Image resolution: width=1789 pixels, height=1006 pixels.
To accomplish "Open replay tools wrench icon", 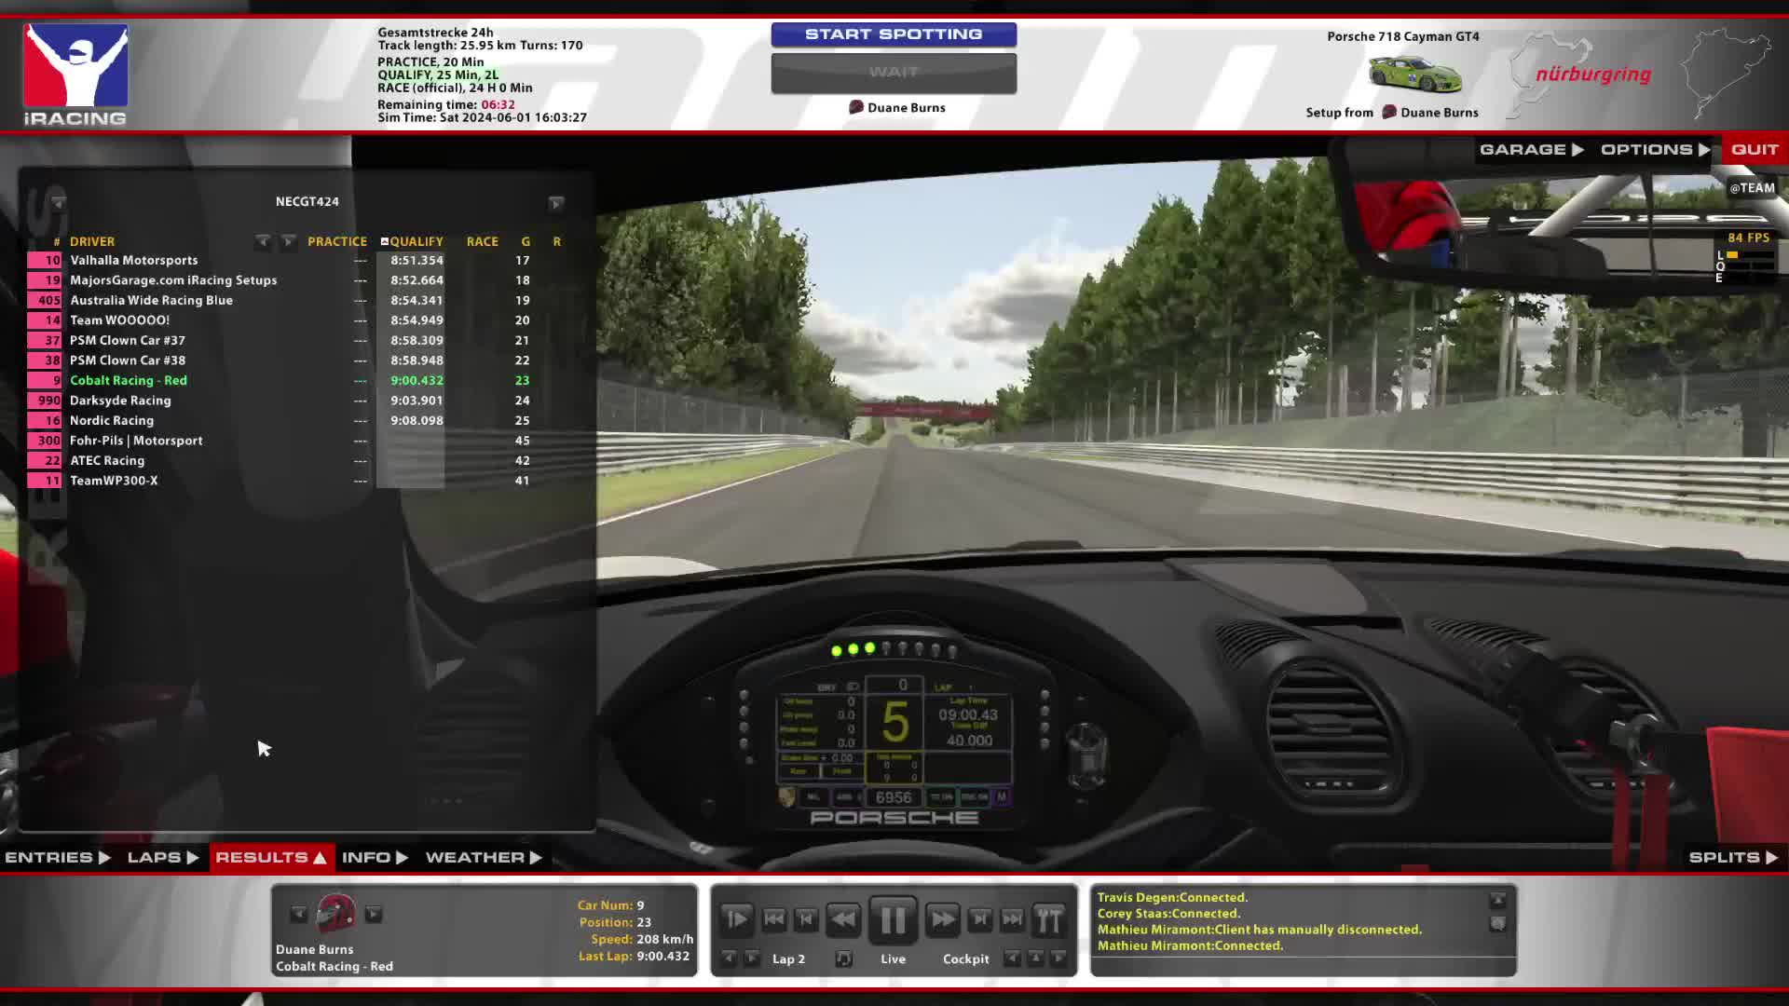I will (1048, 920).
